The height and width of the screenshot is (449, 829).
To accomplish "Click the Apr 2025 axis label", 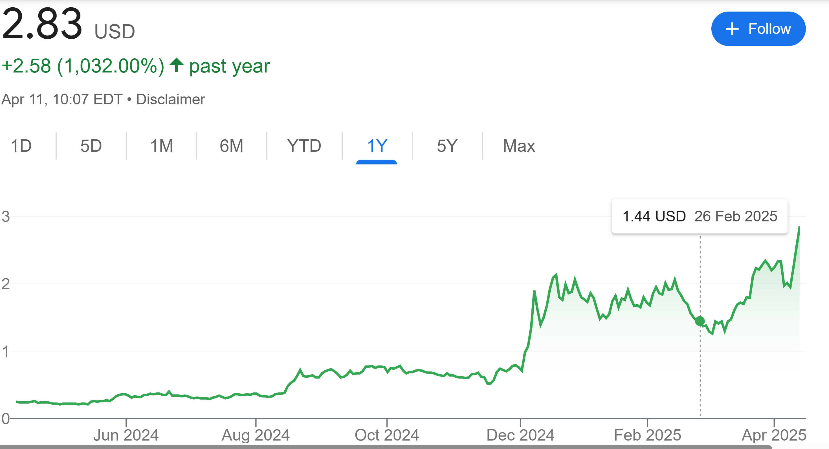I will [x=774, y=435].
